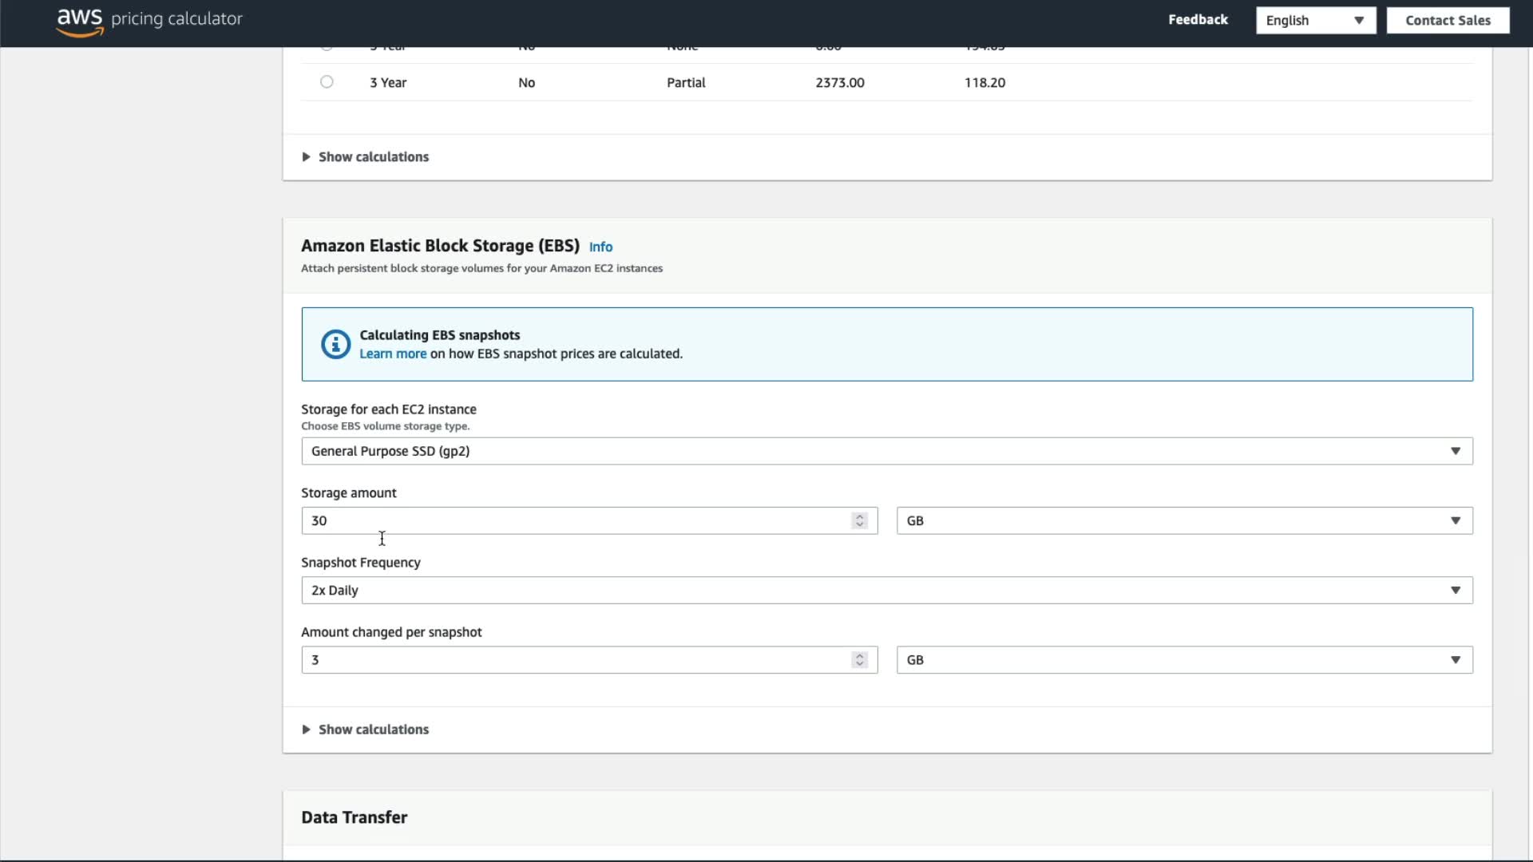Click the Amount changed per snapshot spinner
1533x862 pixels.
click(x=859, y=660)
